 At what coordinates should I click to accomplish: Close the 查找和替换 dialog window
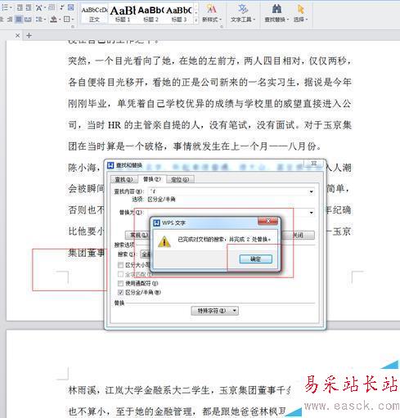click(313, 164)
